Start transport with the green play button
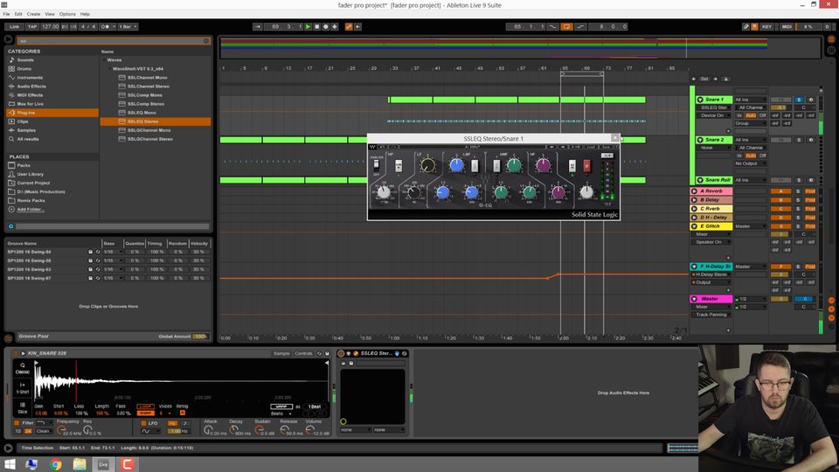 308,27
